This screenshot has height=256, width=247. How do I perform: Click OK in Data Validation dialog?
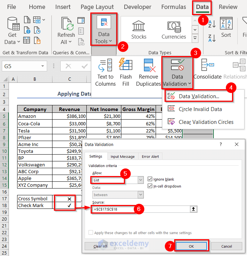(191, 246)
